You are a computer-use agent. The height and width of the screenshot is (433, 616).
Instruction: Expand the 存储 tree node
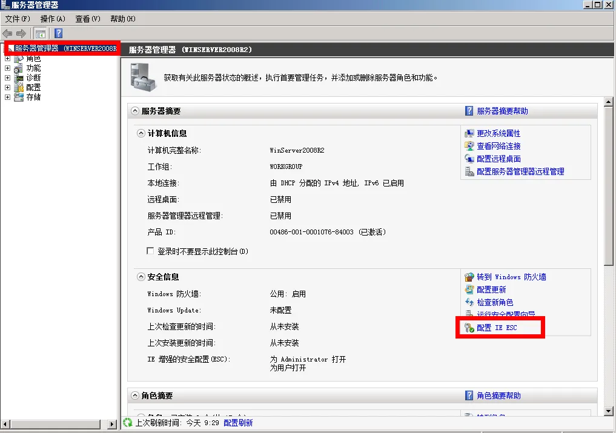7,97
